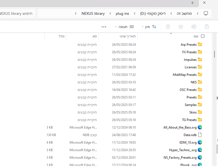Click the Paste clipboard icon
Screen dimensions: 218x167
tap(207, 27)
